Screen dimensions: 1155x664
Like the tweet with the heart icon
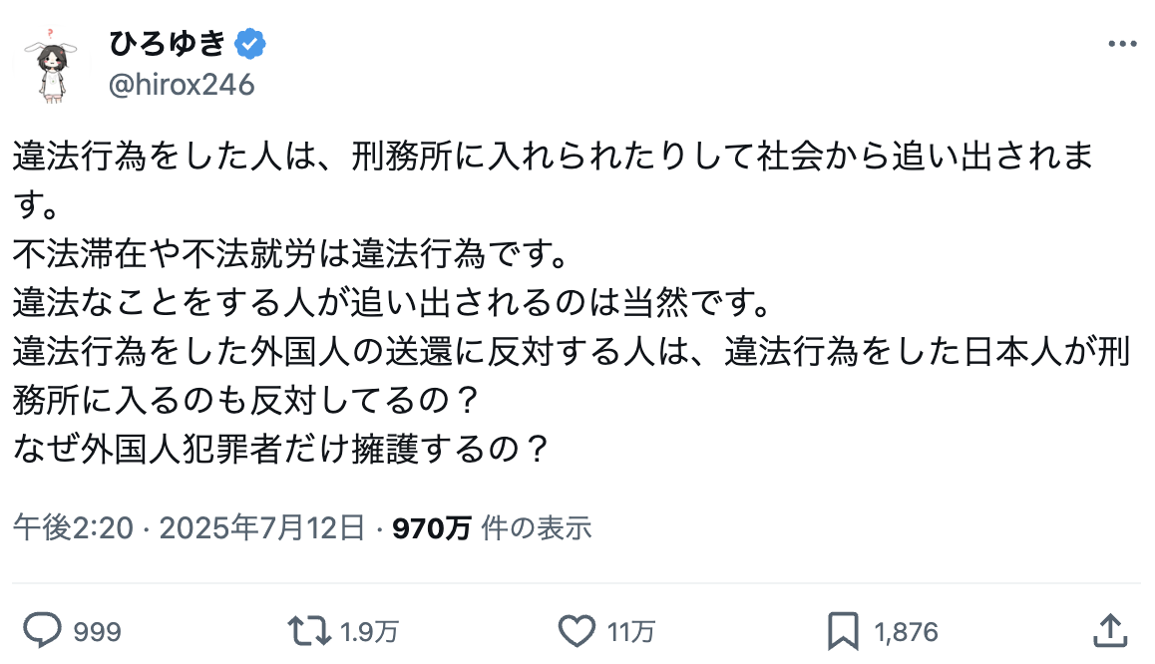(576, 630)
